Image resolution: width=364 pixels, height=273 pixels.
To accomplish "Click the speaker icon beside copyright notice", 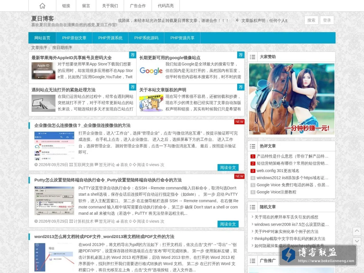I will tap(237, 20).
